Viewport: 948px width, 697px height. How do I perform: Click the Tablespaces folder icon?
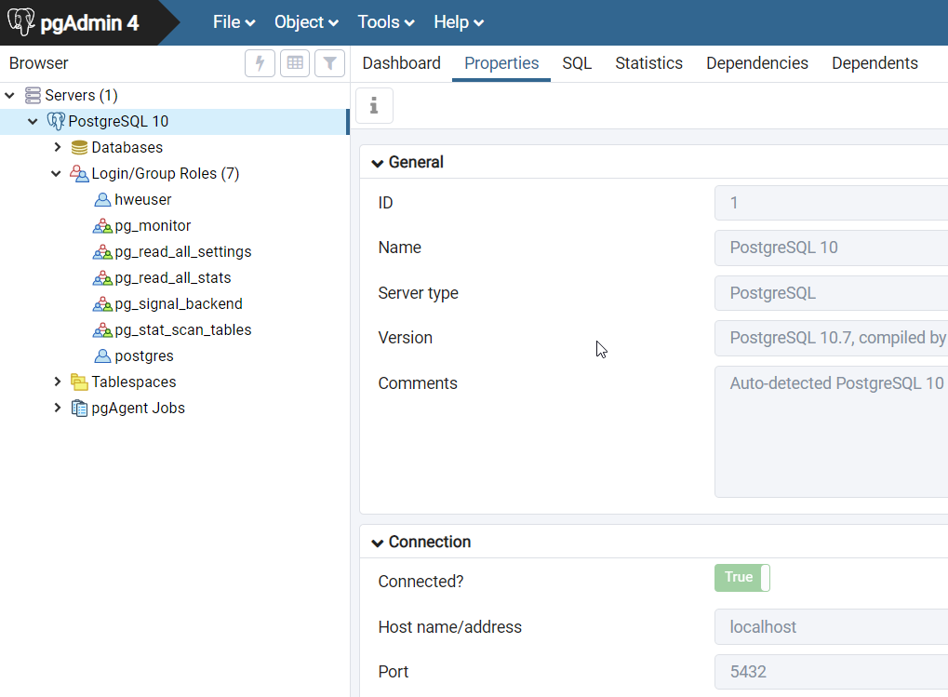tap(80, 382)
